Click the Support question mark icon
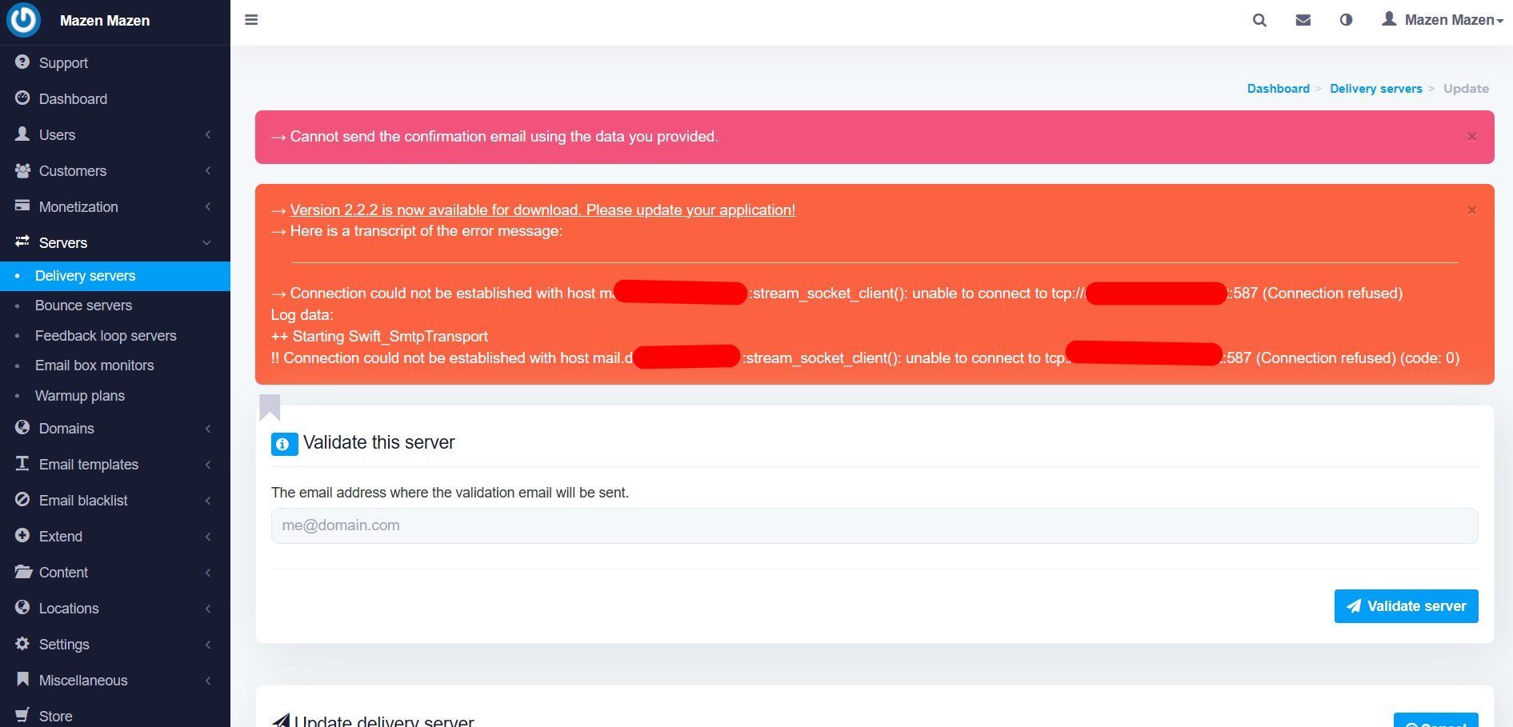Viewport: 1513px width, 727px height. 22,62
